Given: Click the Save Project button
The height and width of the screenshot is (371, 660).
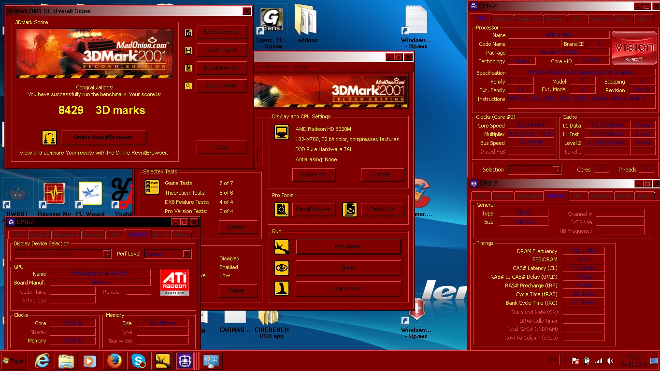Looking at the screenshot, I should click(x=222, y=50).
